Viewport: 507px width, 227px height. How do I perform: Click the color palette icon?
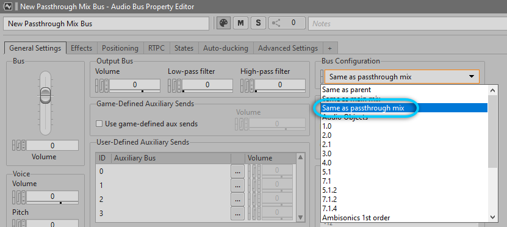point(223,23)
